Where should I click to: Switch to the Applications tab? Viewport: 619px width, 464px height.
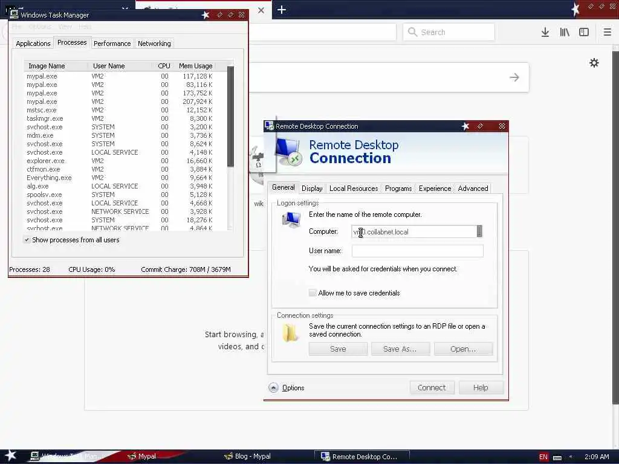(33, 43)
